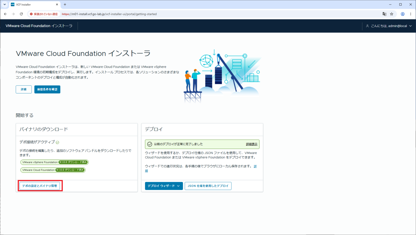Screen dimensions: 416x235
Task: Click VMware Cloud Foundation 9.1.0.0 badge
Action: tap(53, 170)
